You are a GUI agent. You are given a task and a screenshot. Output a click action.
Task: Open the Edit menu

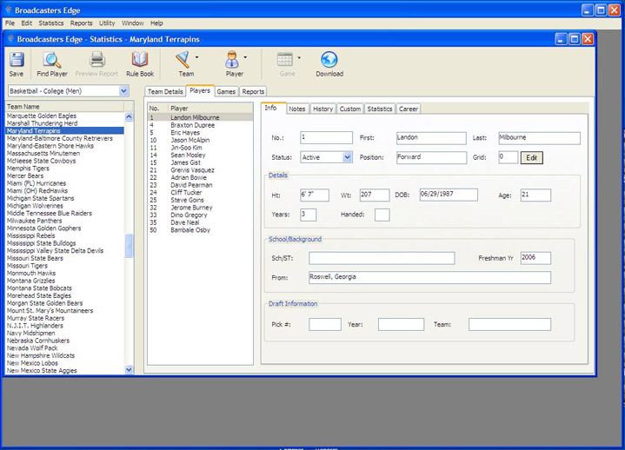pos(27,23)
